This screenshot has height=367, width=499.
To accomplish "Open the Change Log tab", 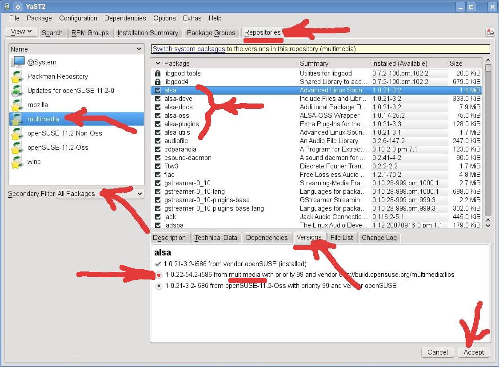I will (x=379, y=238).
